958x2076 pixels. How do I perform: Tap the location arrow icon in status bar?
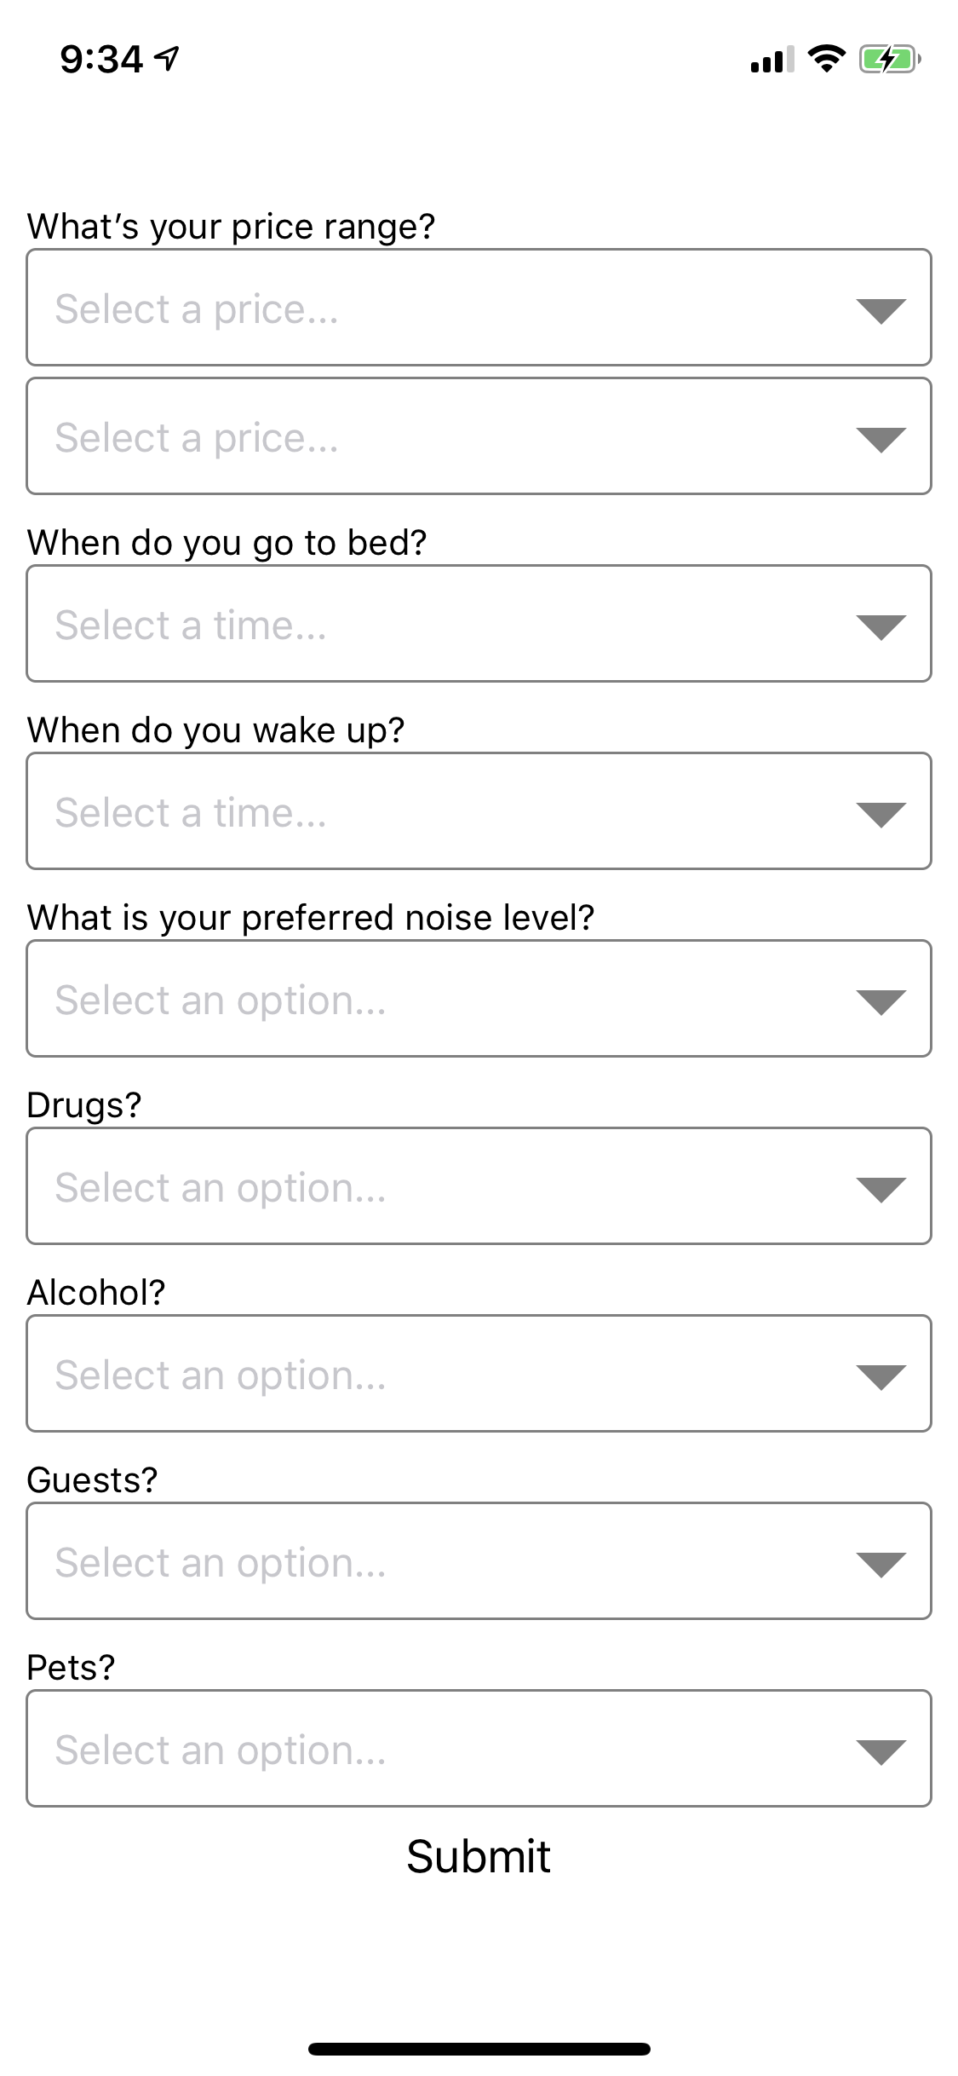tap(169, 59)
